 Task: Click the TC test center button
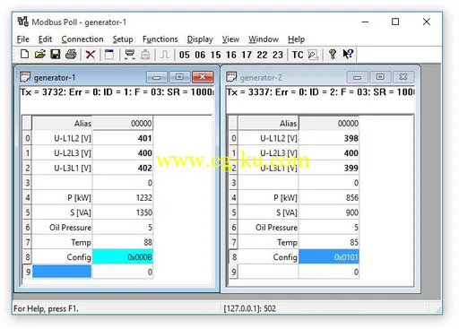(298, 55)
